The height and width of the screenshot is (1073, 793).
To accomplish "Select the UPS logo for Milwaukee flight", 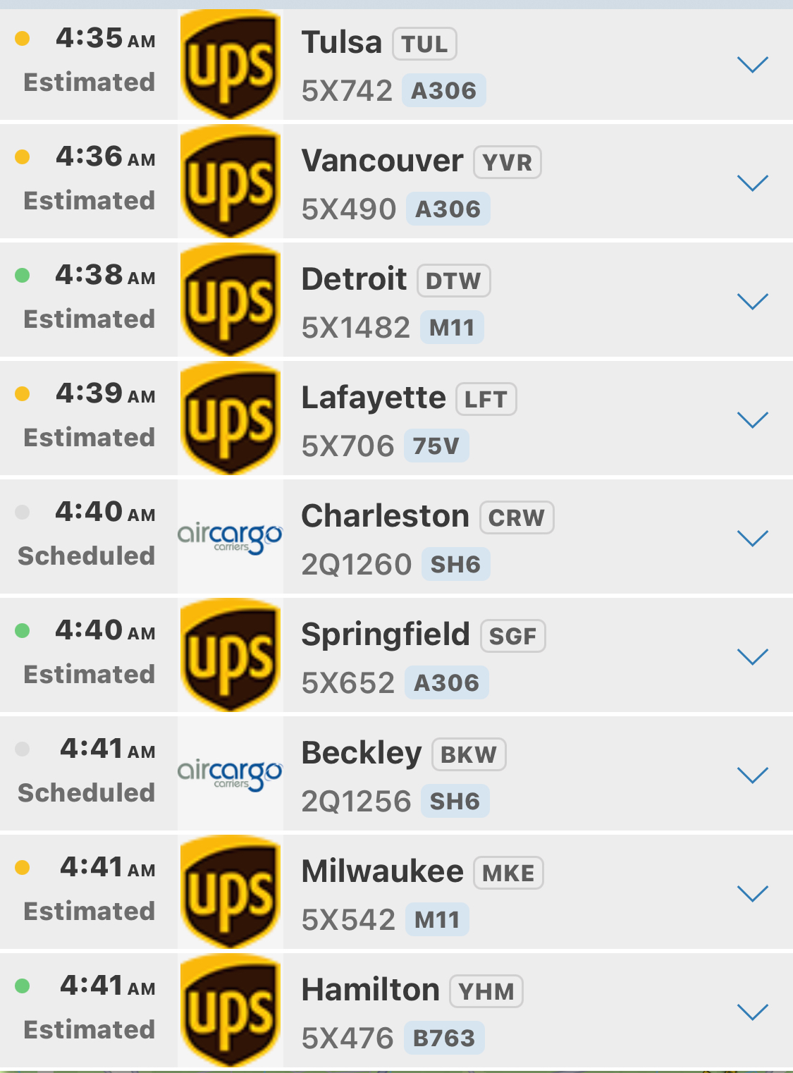I will [x=230, y=893].
